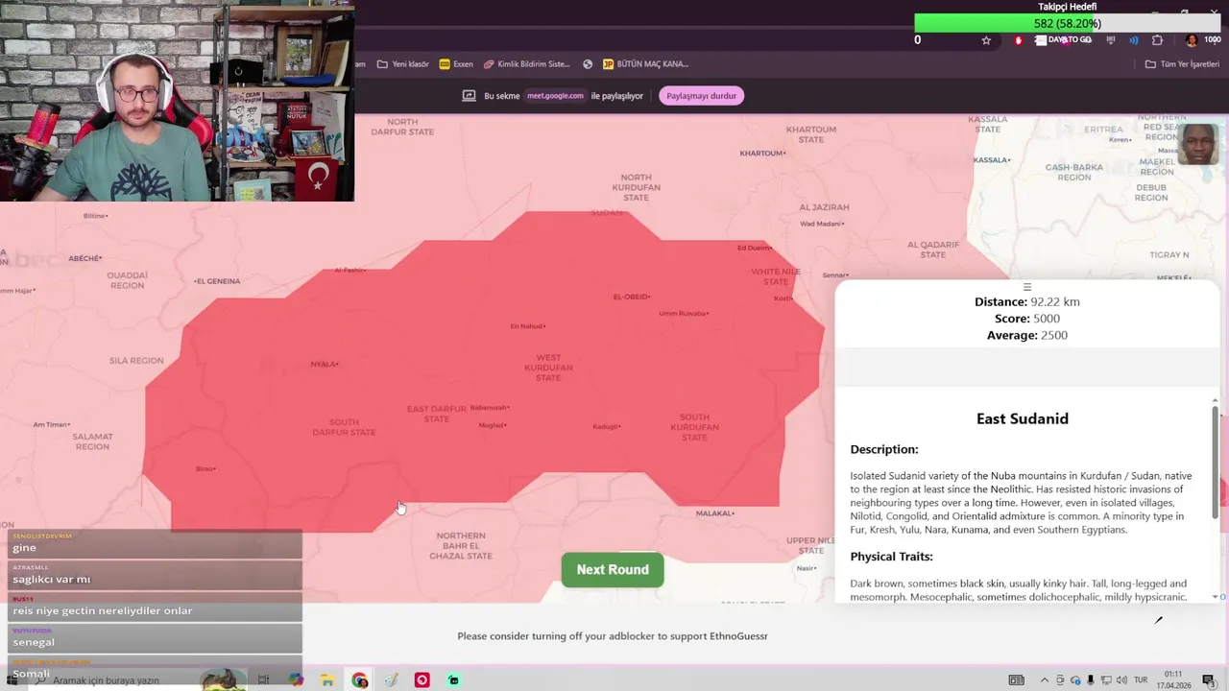Click the NYALA label on the map
The height and width of the screenshot is (691, 1229).
click(324, 365)
